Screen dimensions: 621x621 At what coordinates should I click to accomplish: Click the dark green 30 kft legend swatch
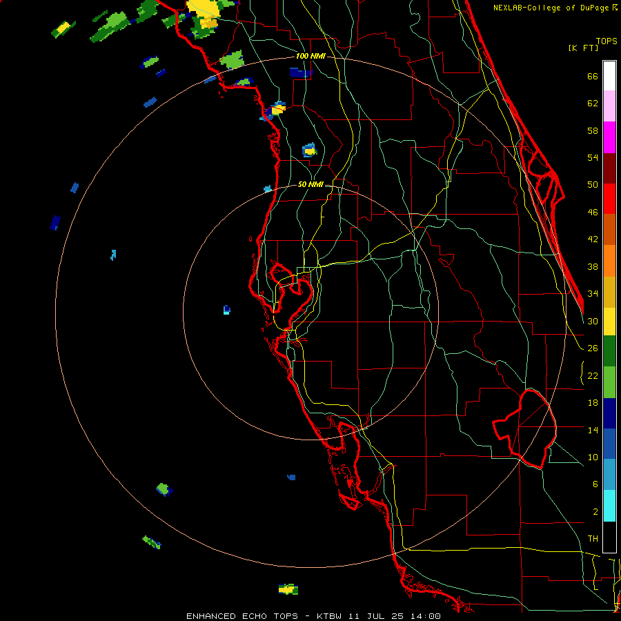609,351
